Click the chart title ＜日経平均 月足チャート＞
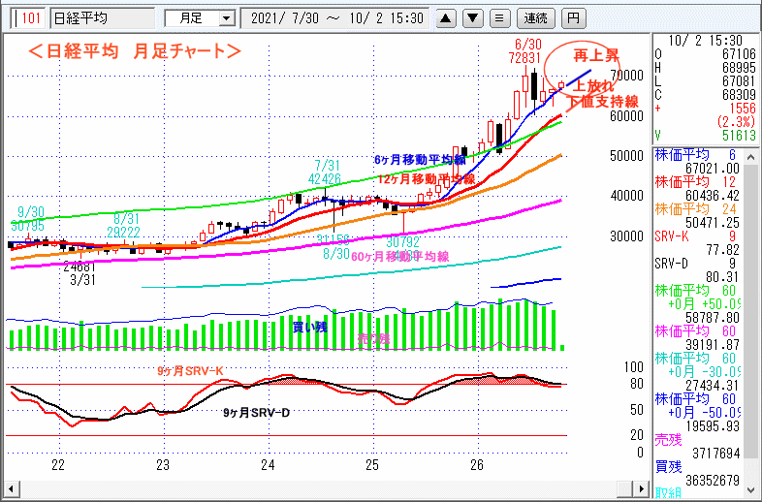The image size is (762, 502). 134,51
